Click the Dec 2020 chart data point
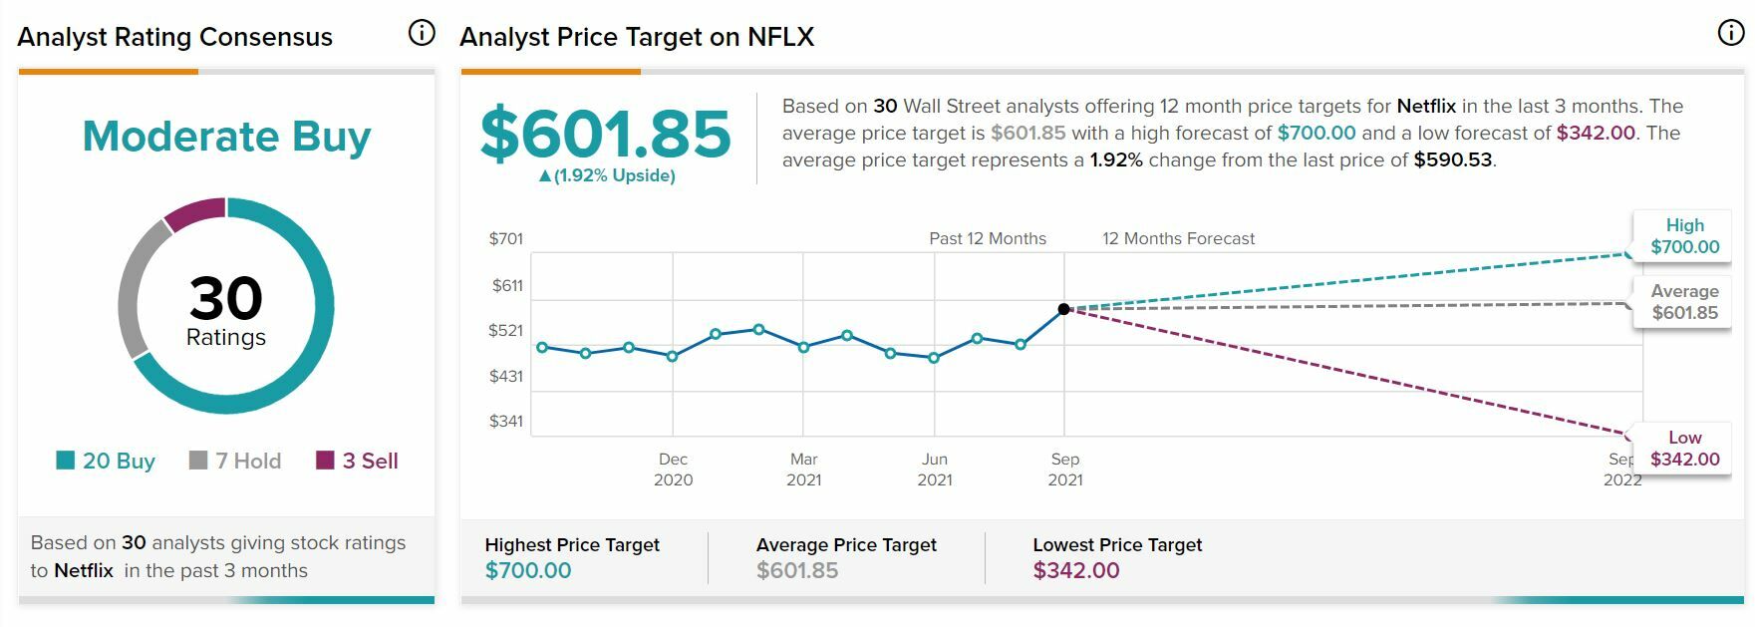1755x627 pixels. coord(673,356)
